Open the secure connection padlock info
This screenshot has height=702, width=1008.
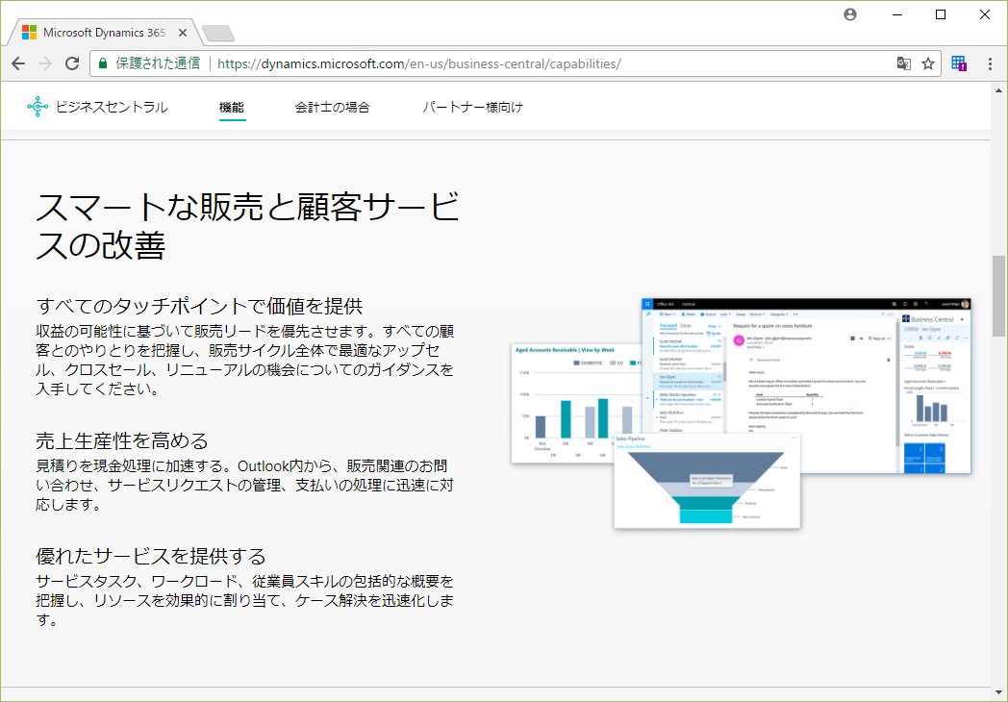coord(103,63)
